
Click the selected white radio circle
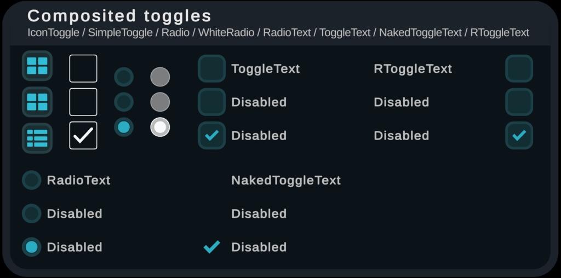[160, 127]
